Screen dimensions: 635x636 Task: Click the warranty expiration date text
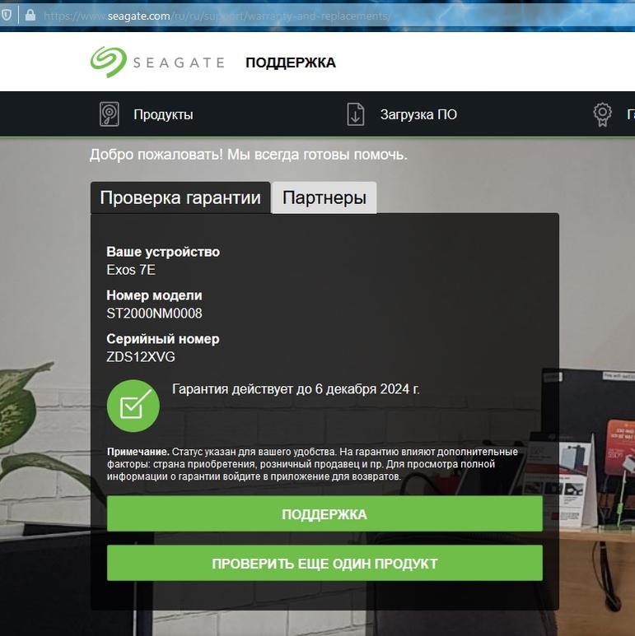click(x=296, y=389)
